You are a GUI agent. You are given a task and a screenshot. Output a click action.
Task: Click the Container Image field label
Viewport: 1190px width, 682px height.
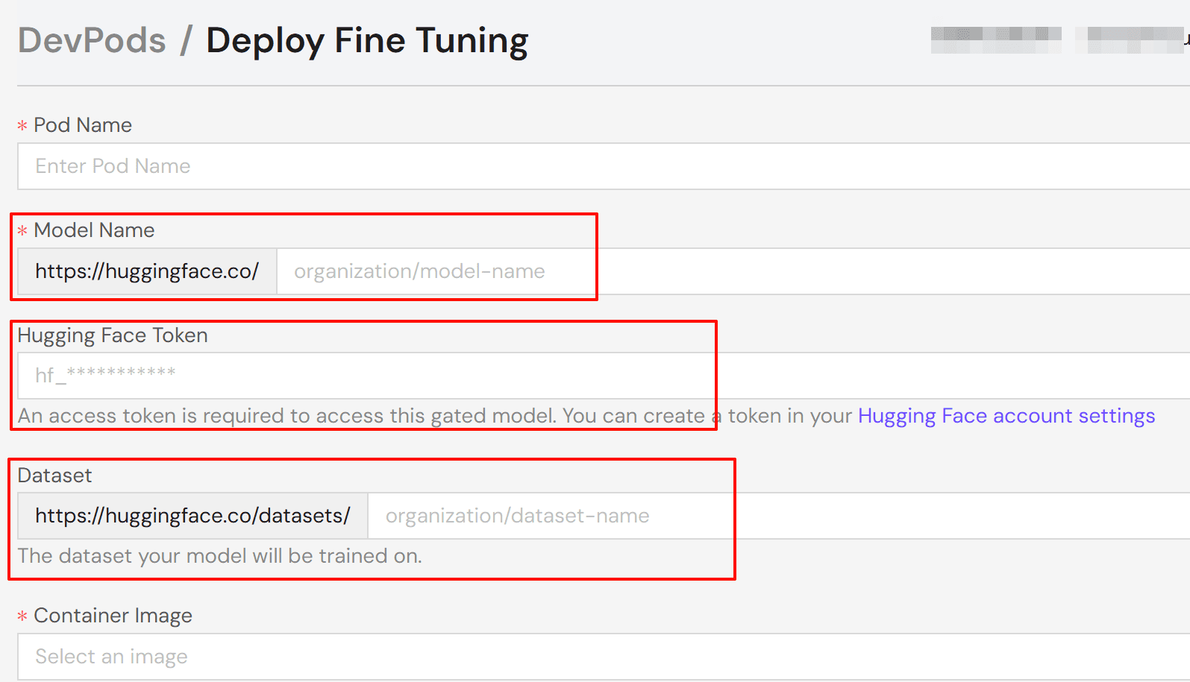(x=113, y=616)
